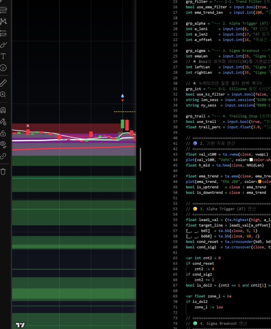Click the TradingView logo on the chart

[20, 325]
